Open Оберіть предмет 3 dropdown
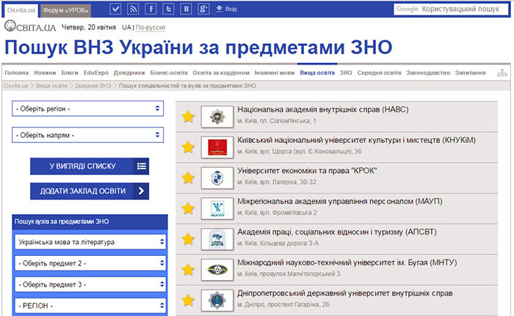Screen dimensions: 514x316 [x=90, y=284]
